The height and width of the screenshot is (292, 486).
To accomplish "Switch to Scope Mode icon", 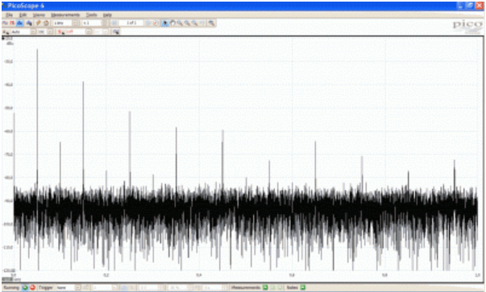I will click(x=5, y=23).
